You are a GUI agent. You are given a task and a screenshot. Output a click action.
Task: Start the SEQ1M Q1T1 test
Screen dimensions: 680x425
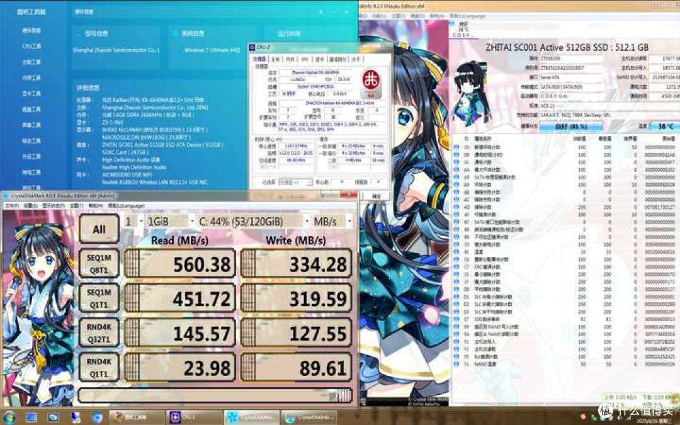coord(99,298)
